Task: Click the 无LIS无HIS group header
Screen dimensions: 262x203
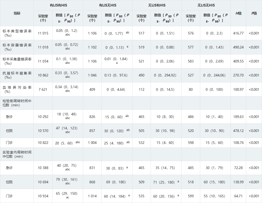Action: [x=206, y=5]
